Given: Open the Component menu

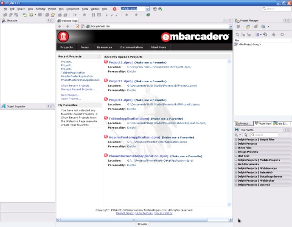Looking at the screenshot, I should pos(73,9).
